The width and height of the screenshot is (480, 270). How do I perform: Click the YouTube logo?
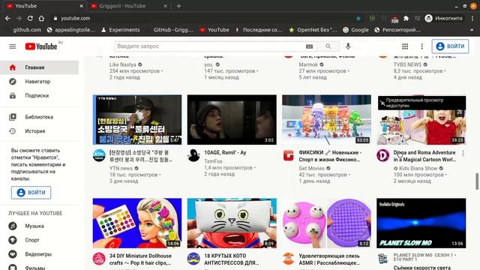click(41, 46)
